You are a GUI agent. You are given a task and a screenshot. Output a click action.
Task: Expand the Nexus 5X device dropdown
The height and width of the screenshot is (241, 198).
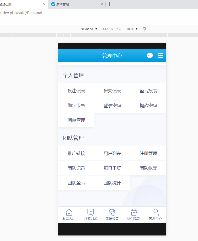[89, 29]
